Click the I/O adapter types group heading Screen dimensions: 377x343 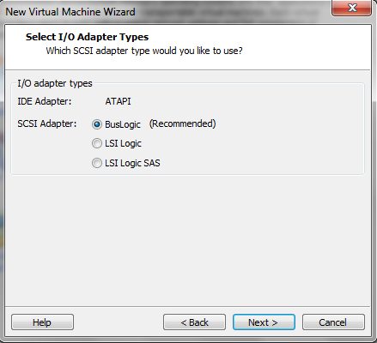[x=55, y=83]
